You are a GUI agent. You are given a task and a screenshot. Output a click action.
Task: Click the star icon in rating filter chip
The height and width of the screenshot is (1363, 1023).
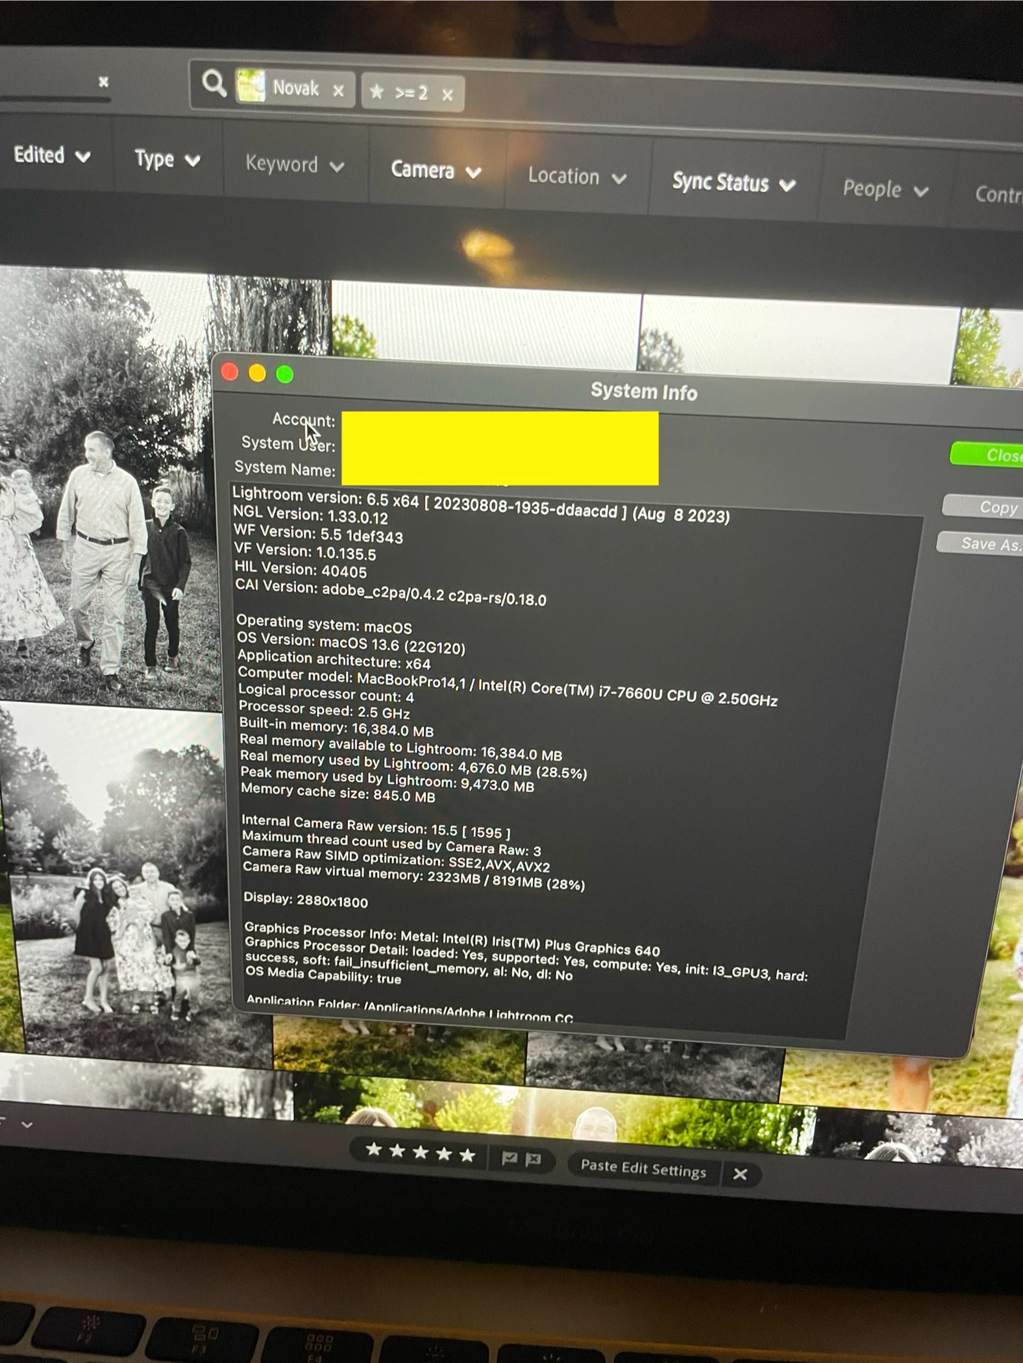coord(376,92)
